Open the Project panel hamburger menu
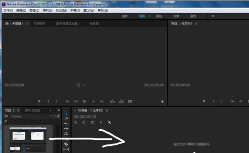Screen dimensions: 249x153 coord(18,110)
